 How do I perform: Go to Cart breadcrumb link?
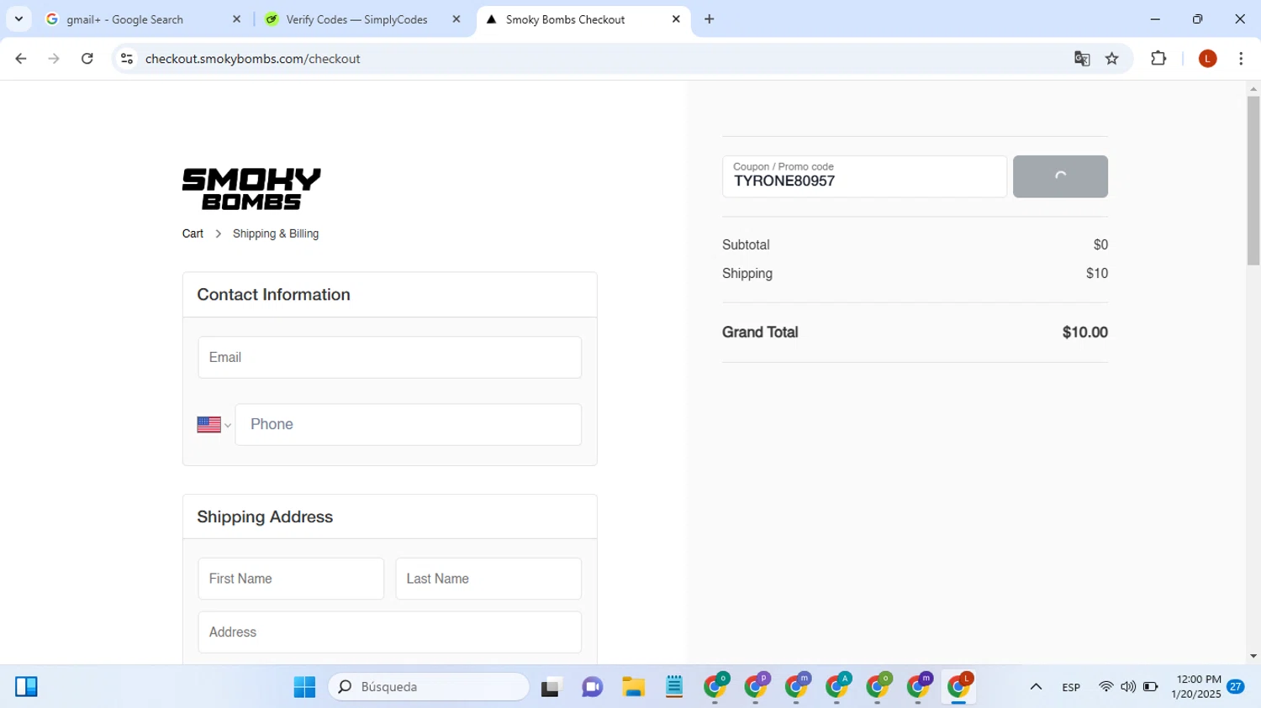pyautogui.click(x=193, y=233)
